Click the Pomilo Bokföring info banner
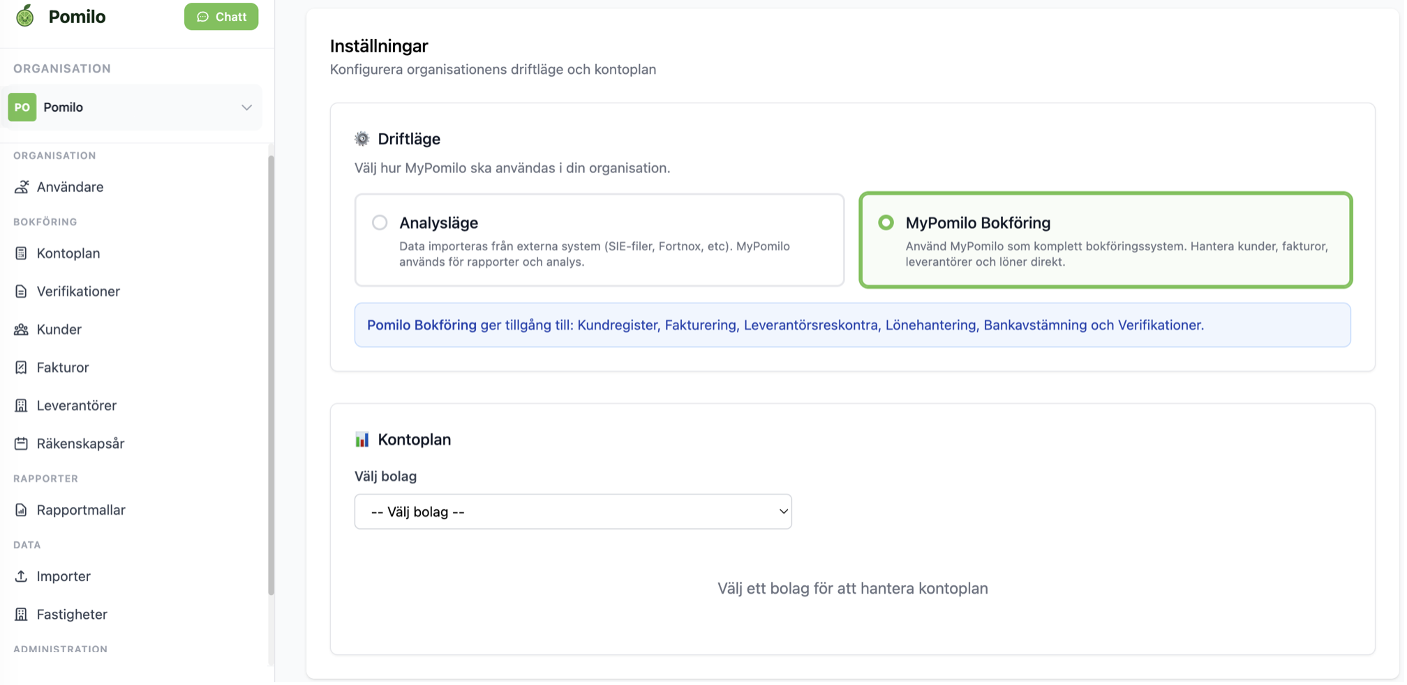Viewport: 1407px width, 685px height. pyautogui.click(x=852, y=325)
